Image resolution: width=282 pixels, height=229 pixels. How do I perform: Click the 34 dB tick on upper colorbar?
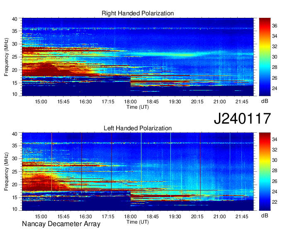(275, 36)
